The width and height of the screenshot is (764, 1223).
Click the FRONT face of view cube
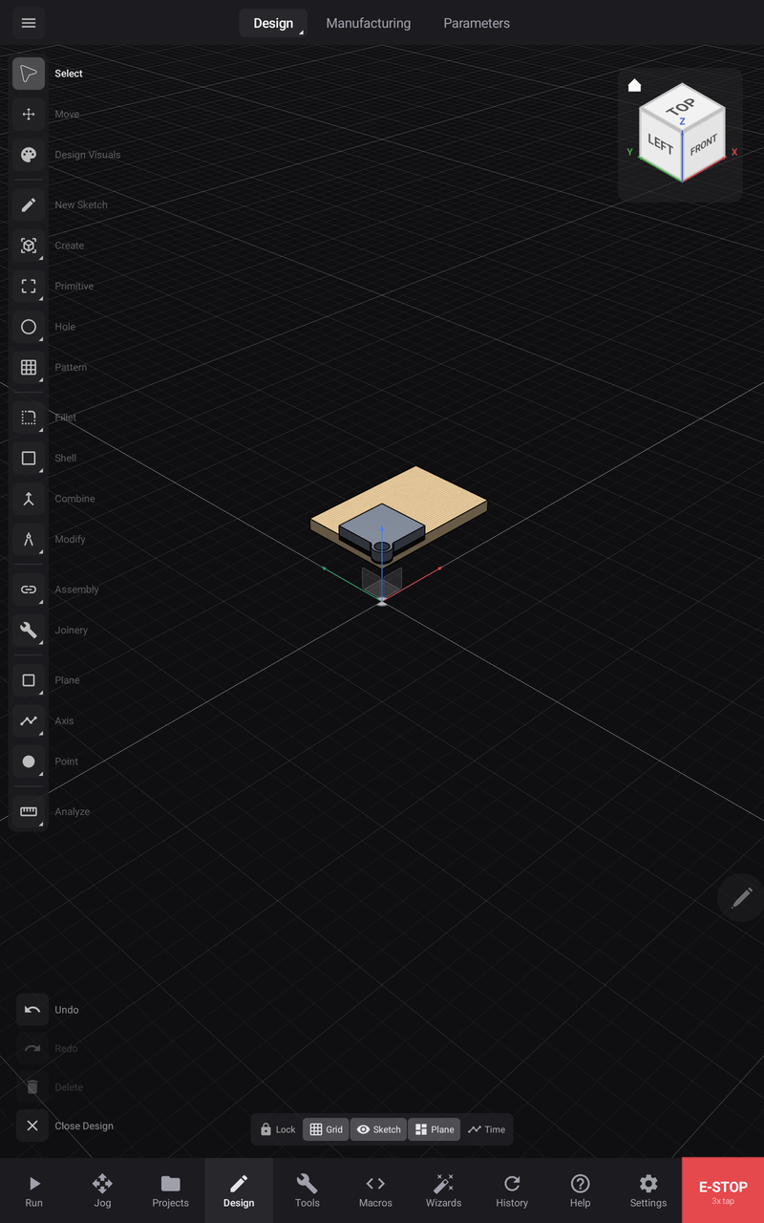pyautogui.click(x=704, y=145)
